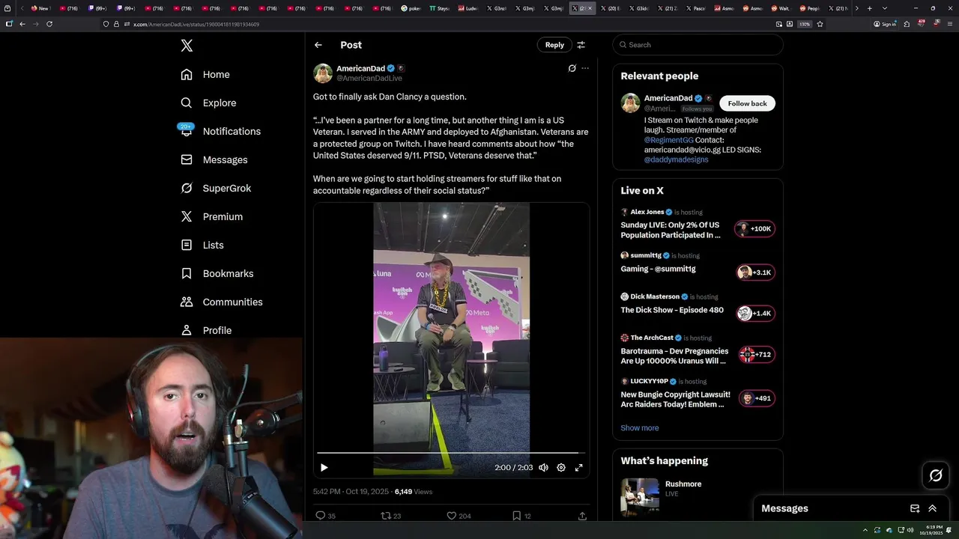The width and height of the screenshot is (959, 539).
Task: Go back using the Post back arrow
Action: click(318, 45)
